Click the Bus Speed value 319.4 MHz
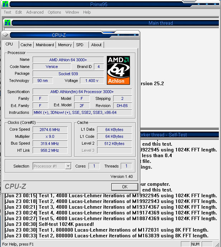The image size is (221, 247). (50, 144)
